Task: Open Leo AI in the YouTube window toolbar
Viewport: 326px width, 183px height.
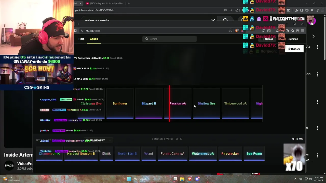Action: click(x=312, y=10)
